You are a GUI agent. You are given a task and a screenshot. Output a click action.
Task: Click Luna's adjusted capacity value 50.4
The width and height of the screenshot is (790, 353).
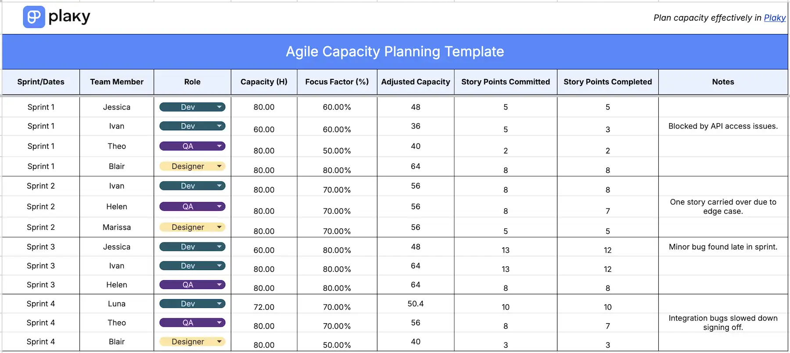coord(415,303)
